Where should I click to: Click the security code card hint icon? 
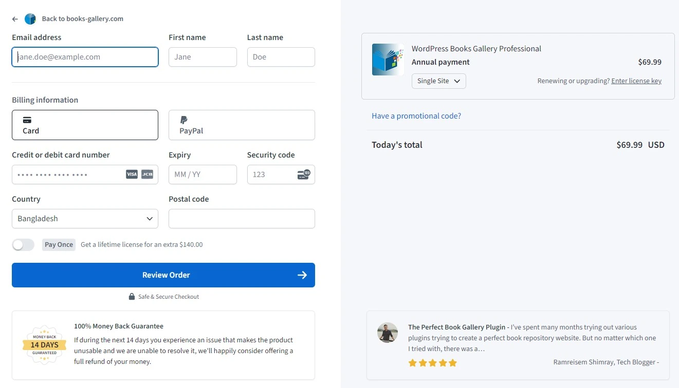304,174
